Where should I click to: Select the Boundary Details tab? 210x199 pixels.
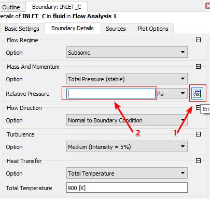(x=73, y=28)
